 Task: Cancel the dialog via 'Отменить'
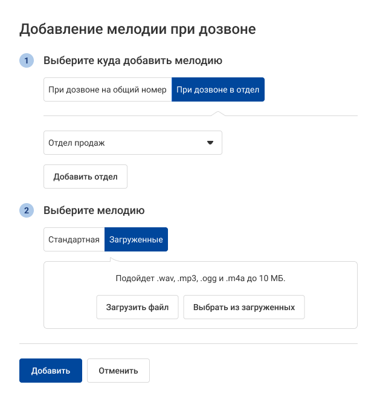tap(118, 371)
